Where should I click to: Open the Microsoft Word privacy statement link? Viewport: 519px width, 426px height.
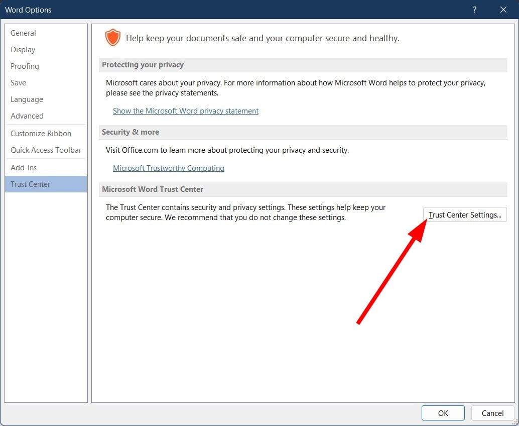[185, 111]
